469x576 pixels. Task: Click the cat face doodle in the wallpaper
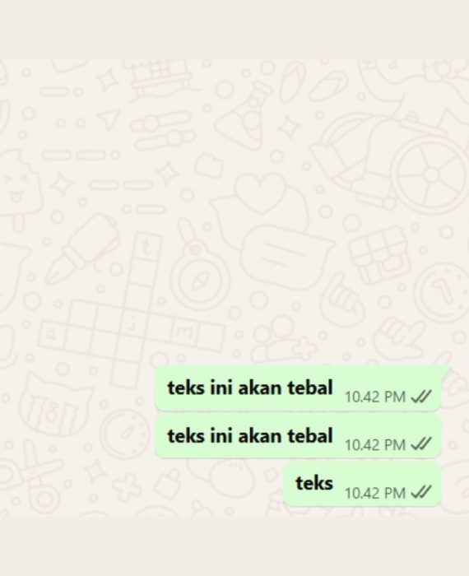click(x=55, y=405)
